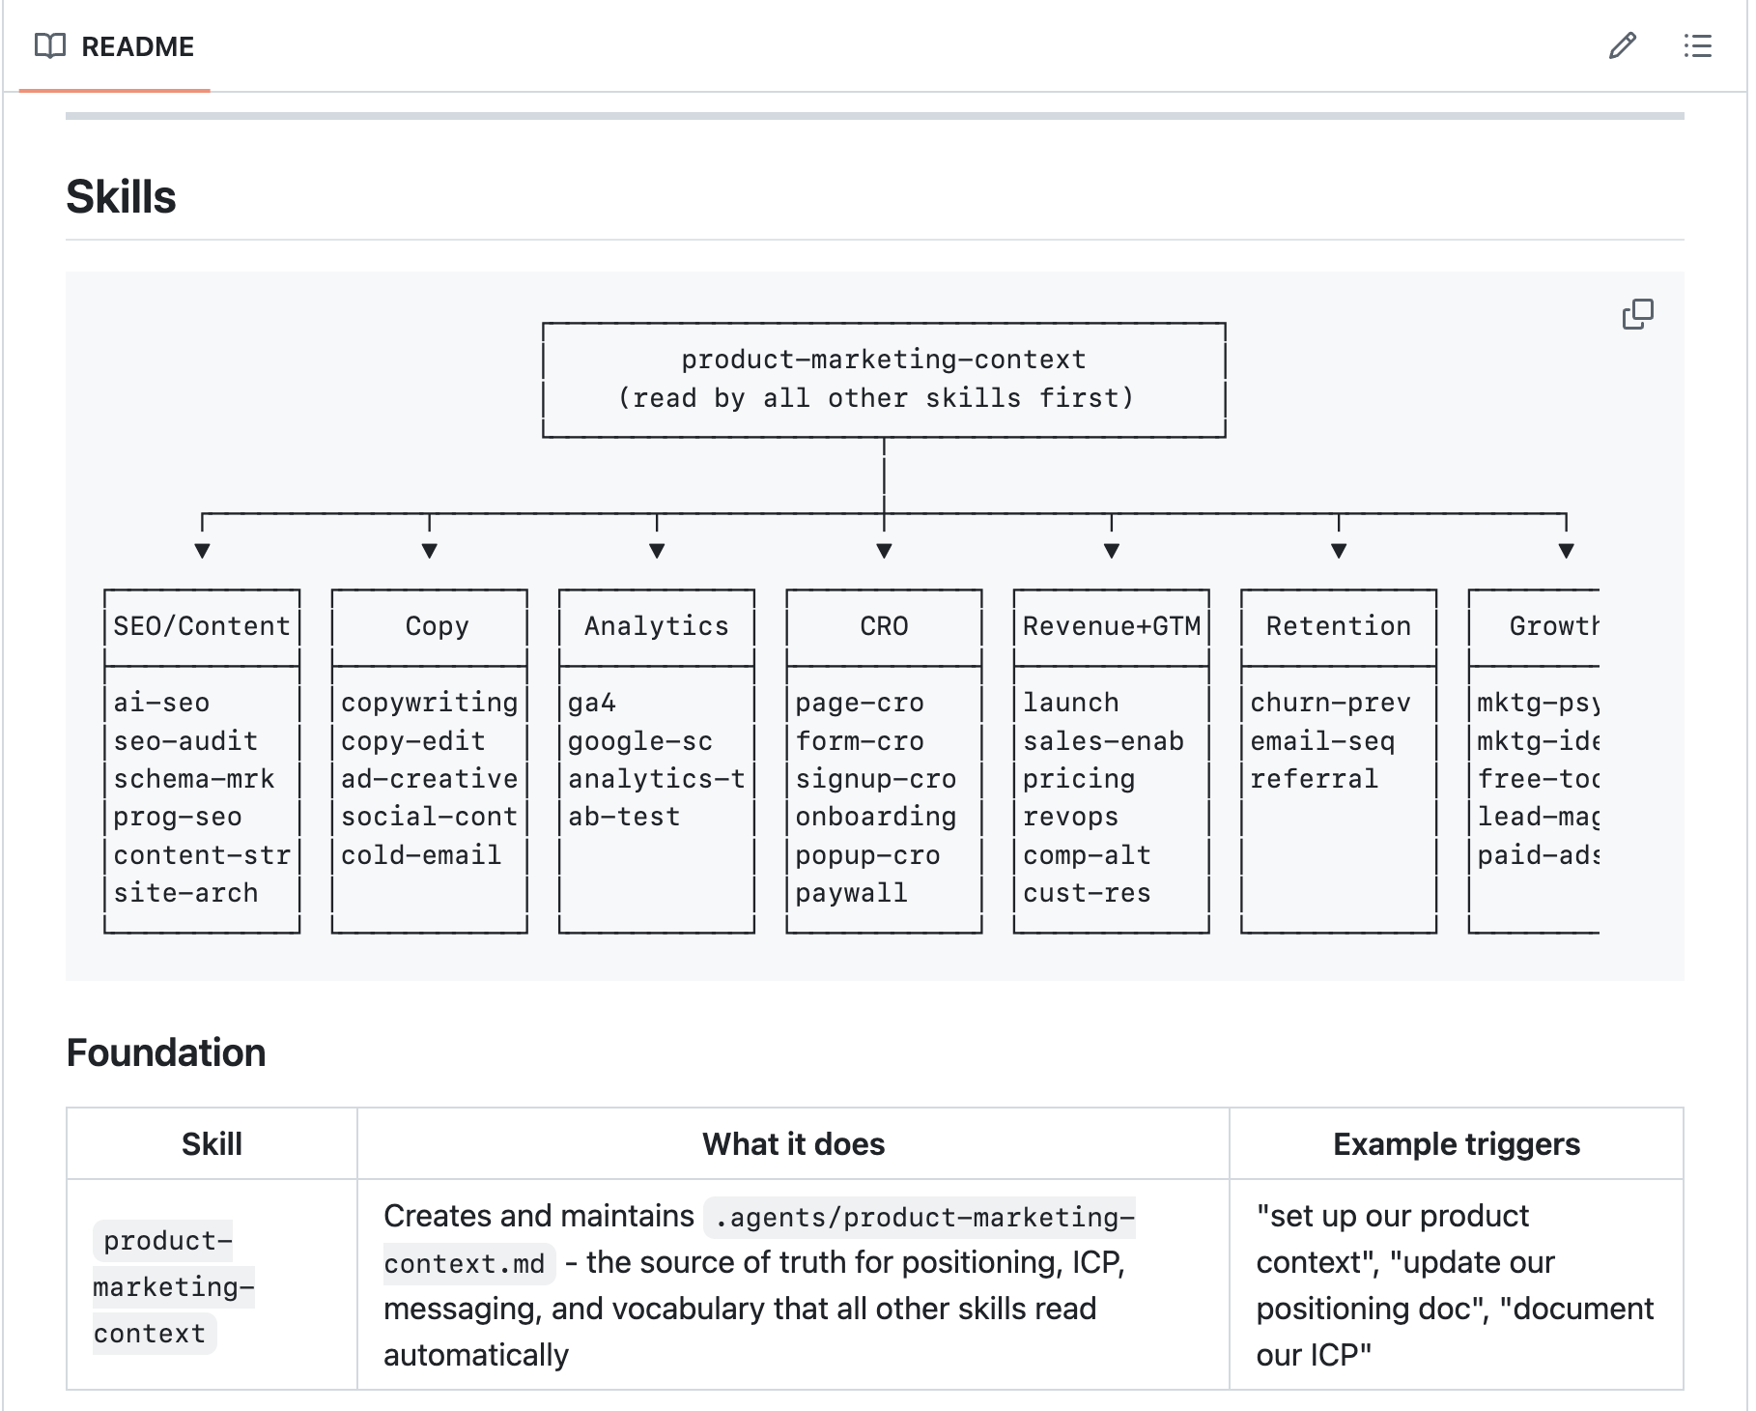The width and height of the screenshot is (1756, 1411).
Task: Click the Revenue+GTM box in the diagram
Action: pyautogui.click(x=1111, y=626)
